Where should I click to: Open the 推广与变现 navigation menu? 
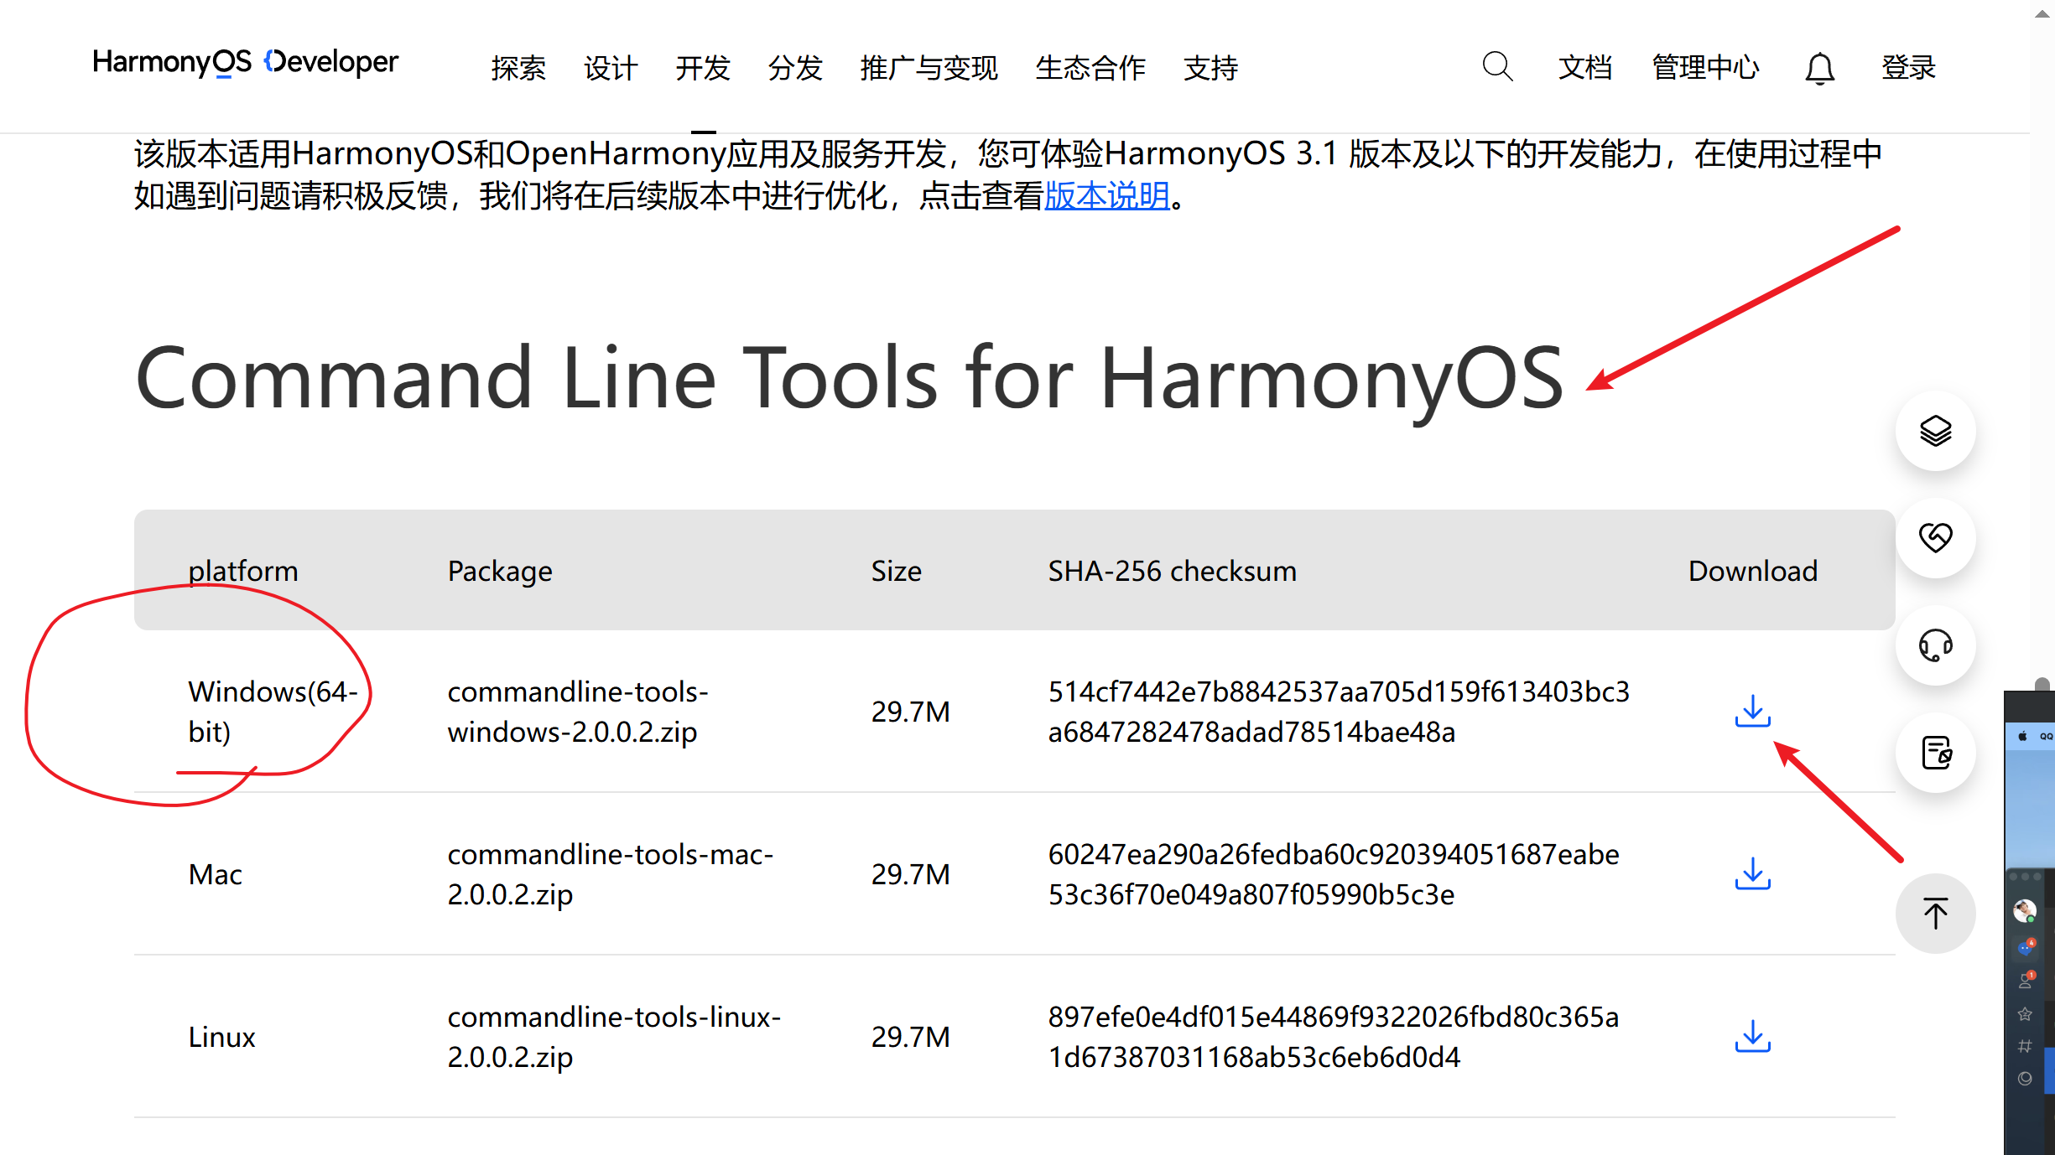tap(929, 68)
